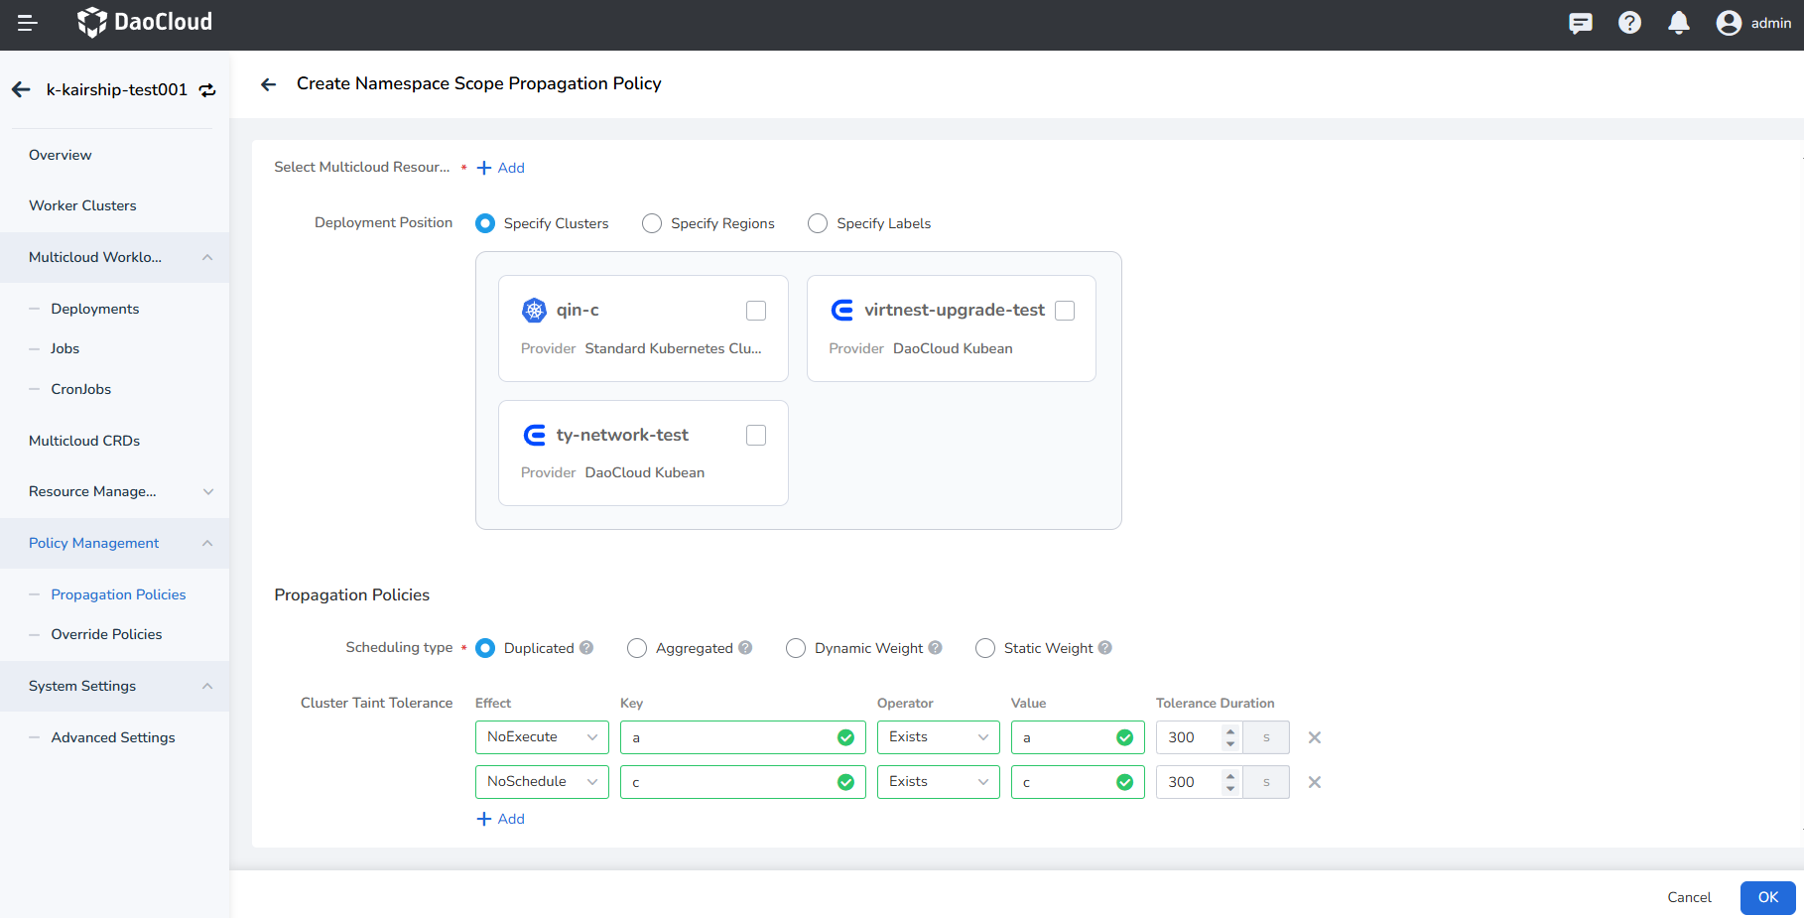
Task: Go to Worker Clusters page
Action: [x=82, y=205]
